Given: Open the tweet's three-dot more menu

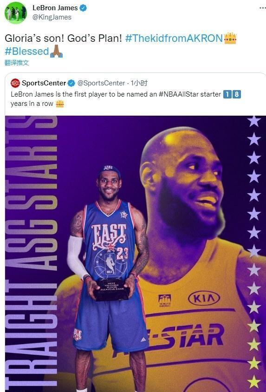Looking at the screenshot, I should coord(262,8).
